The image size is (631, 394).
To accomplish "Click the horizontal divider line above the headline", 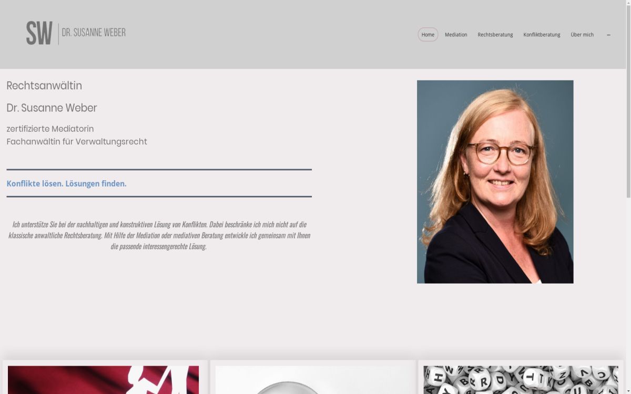I will coord(159,169).
